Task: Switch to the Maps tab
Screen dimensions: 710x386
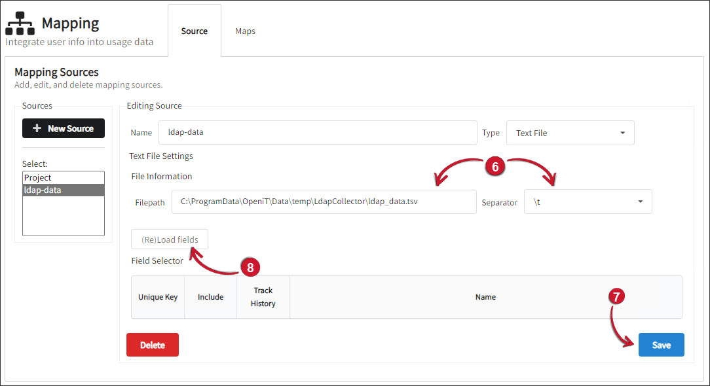Action: pyautogui.click(x=244, y=30)
